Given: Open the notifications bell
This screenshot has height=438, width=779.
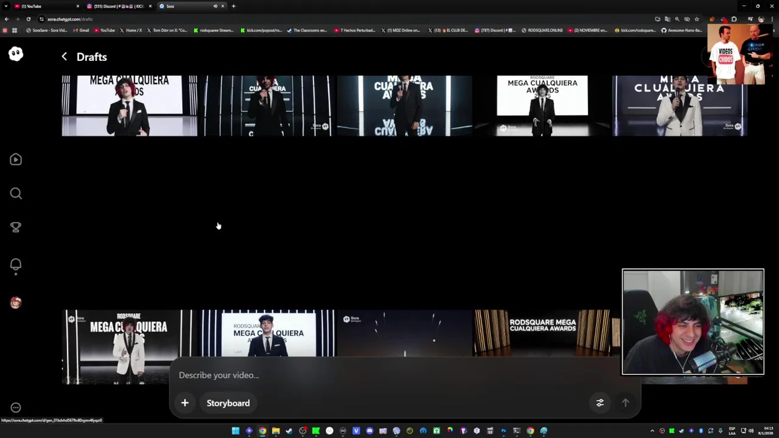Looking at the screenshot, I should (16, 264).
